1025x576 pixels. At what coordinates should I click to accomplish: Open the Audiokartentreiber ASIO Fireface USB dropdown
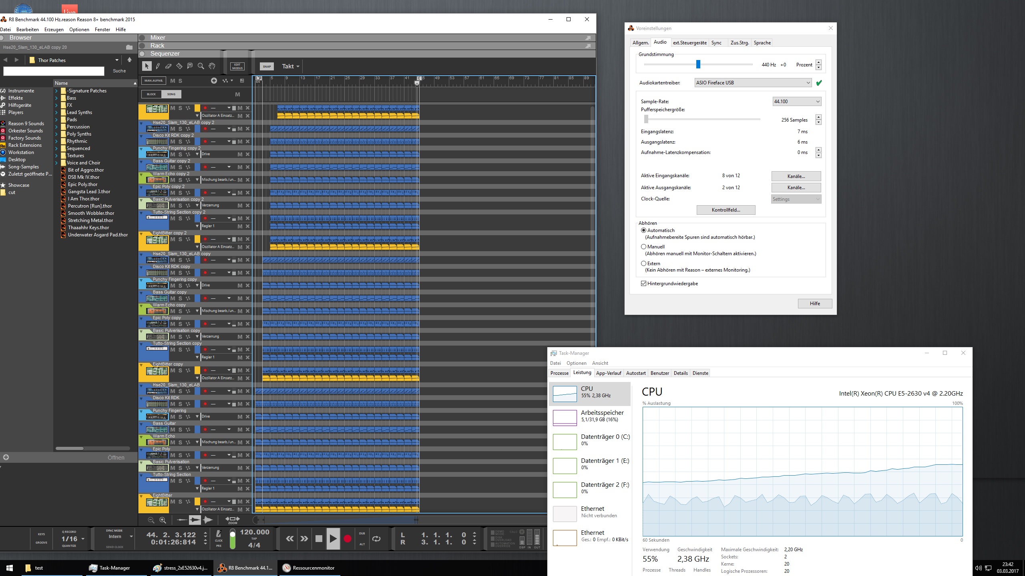[753, 83]
